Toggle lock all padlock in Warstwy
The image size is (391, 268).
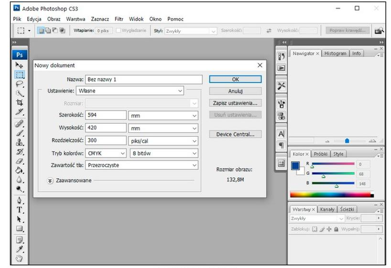(x=336, y=229)
